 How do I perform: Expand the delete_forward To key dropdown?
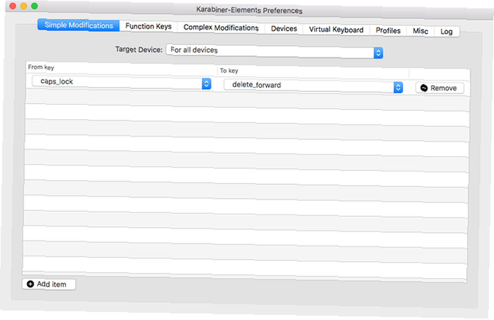313,86
